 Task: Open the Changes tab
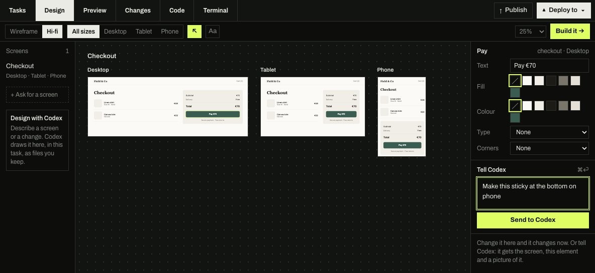(138, 11)
